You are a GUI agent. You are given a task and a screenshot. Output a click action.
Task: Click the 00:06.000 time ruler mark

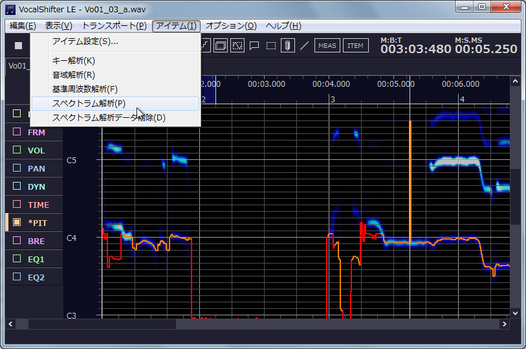click(x=461, y=84)
